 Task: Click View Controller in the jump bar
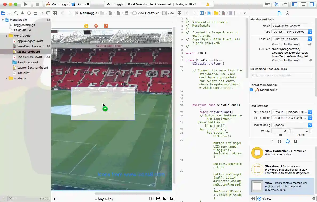[x=148, y=13]
